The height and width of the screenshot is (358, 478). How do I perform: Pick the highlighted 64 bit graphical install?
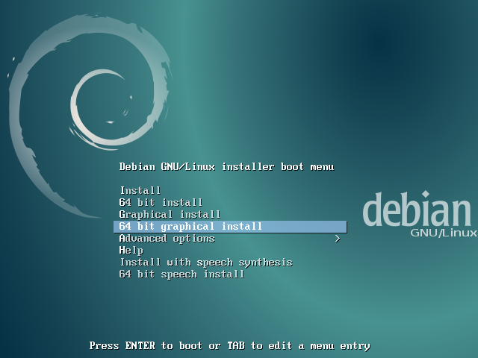point(190,227)
